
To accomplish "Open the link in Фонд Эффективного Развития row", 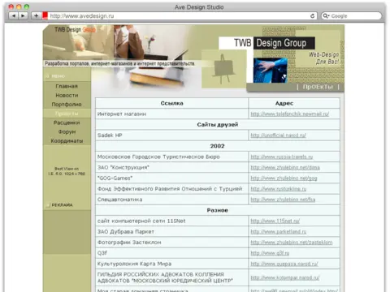I will click(x=279, y=189).
